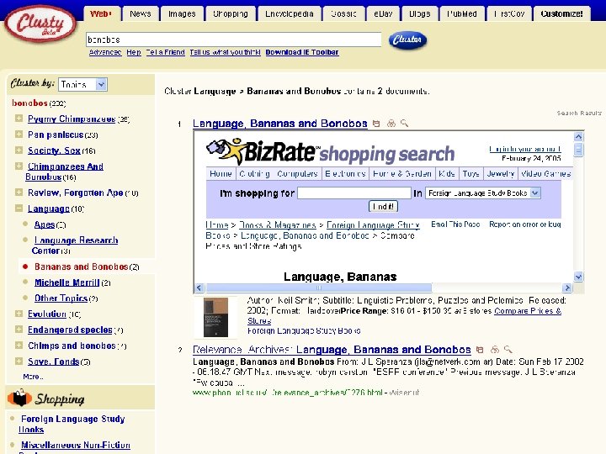Expand the Chimpanzees And Bonobos cluster

pyautogui.click(x=19, y=166)
